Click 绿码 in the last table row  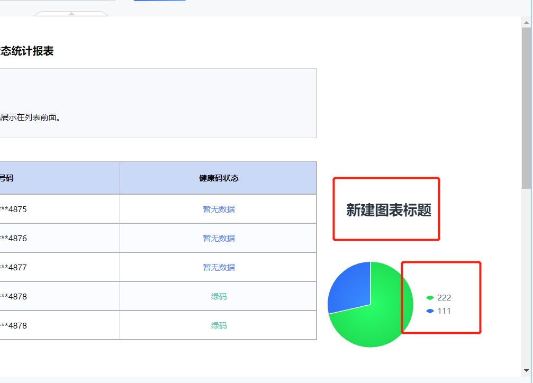pyautogui.click(x=219, y=325)
